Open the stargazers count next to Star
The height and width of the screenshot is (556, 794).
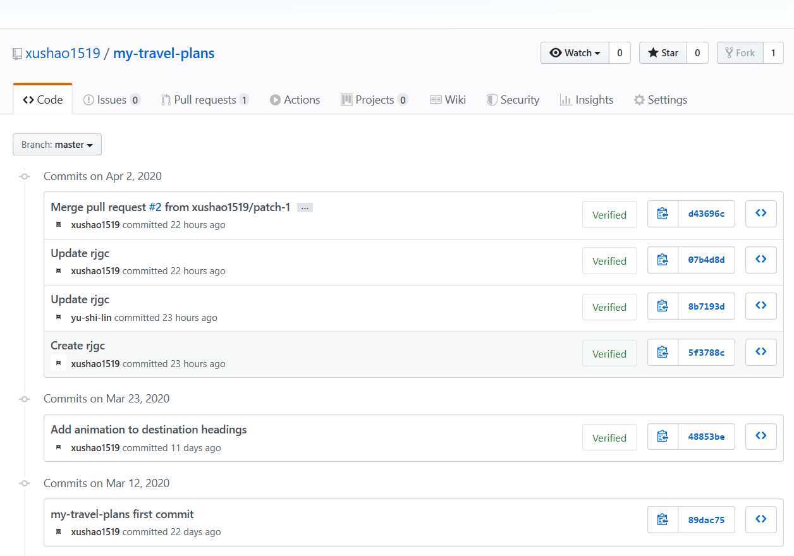[697, 53]
